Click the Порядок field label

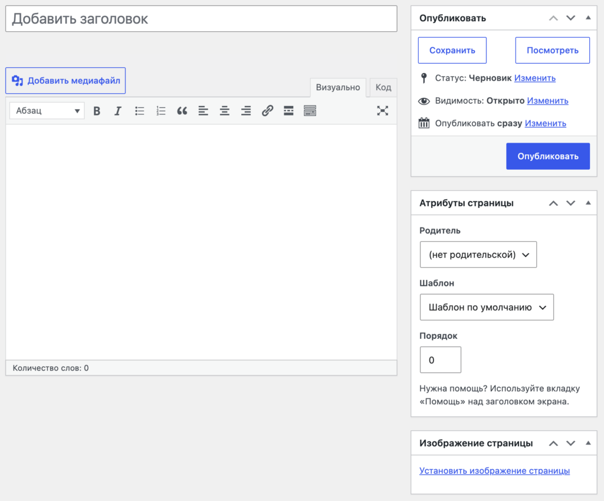pyautogui.click(x=438, y=336)
